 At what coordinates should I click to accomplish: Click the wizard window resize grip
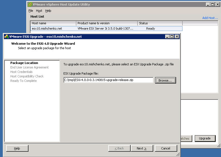(178, 154)
